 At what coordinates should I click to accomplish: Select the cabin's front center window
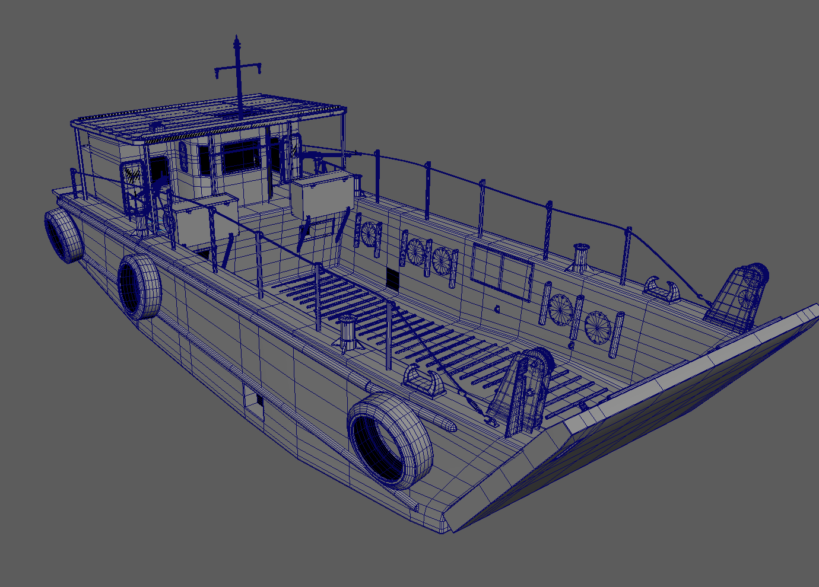240,157
